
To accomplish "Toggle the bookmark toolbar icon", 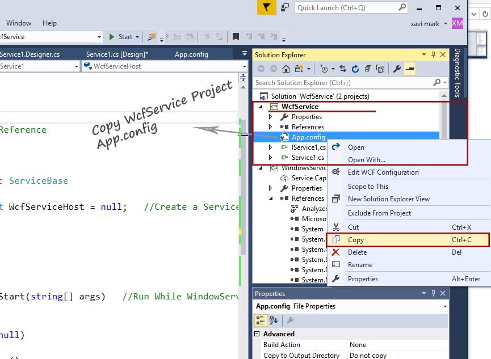I will click(x=236, y=37).
